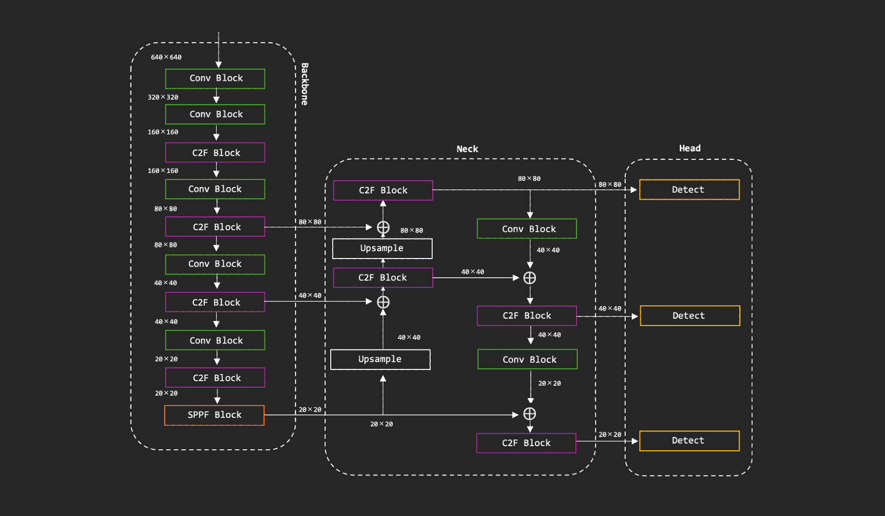Click the Upsample box labeled 80×80
This screenshot has height=516, width=885.
click(382, 249)
